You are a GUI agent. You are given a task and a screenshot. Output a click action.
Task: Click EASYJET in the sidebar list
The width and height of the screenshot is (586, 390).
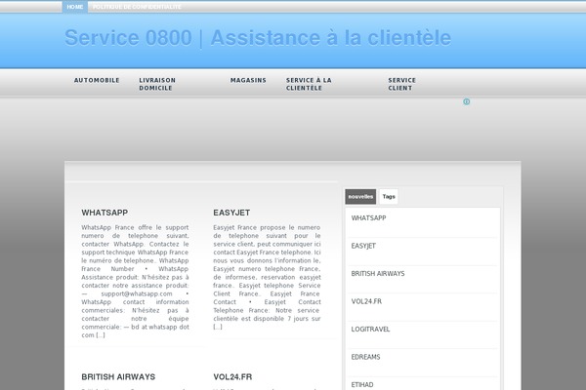tap(363, 246)
